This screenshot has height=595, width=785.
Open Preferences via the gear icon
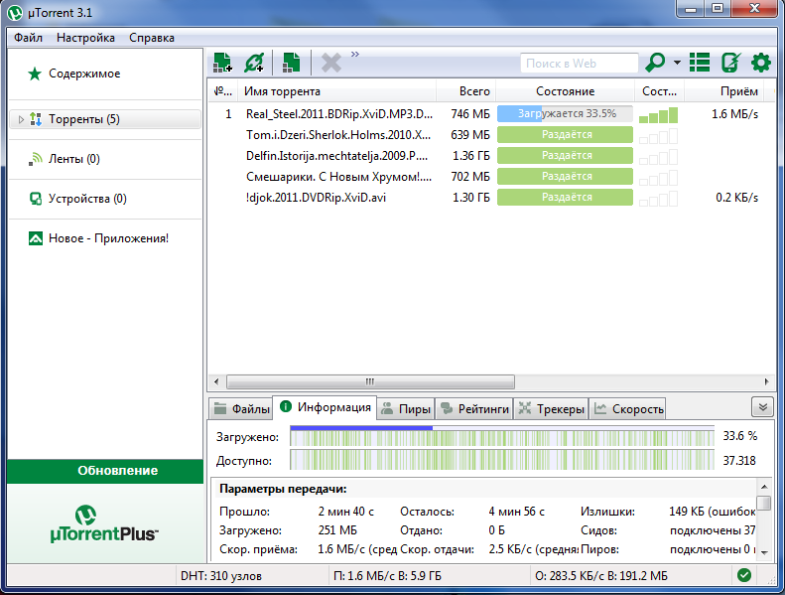761,63
